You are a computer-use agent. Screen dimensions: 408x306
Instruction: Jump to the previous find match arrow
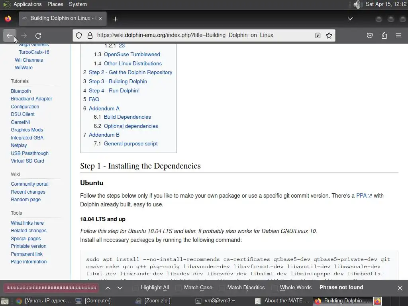108,288
